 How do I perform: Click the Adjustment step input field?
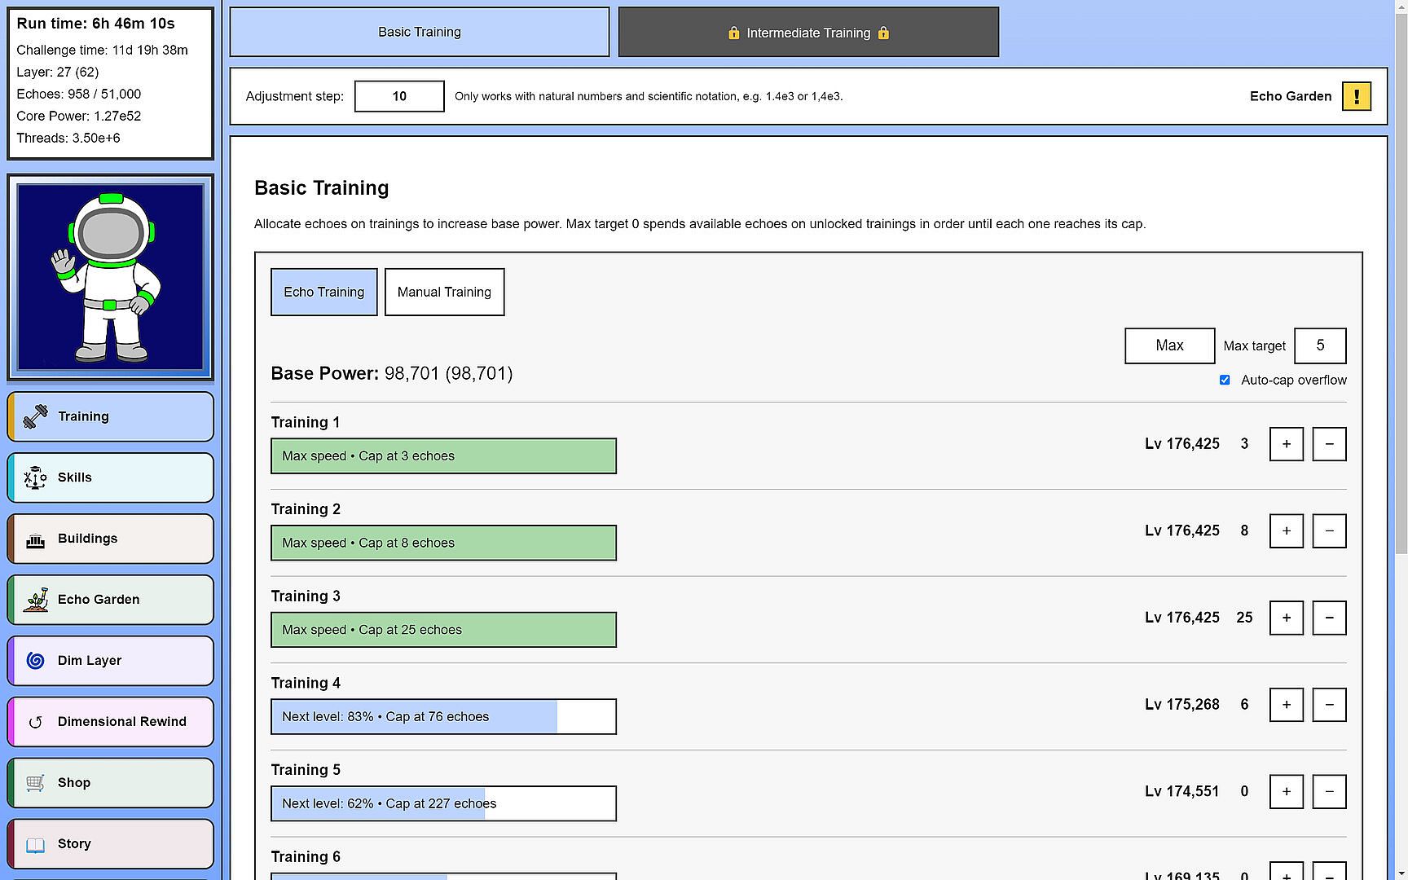click(399, 96)
